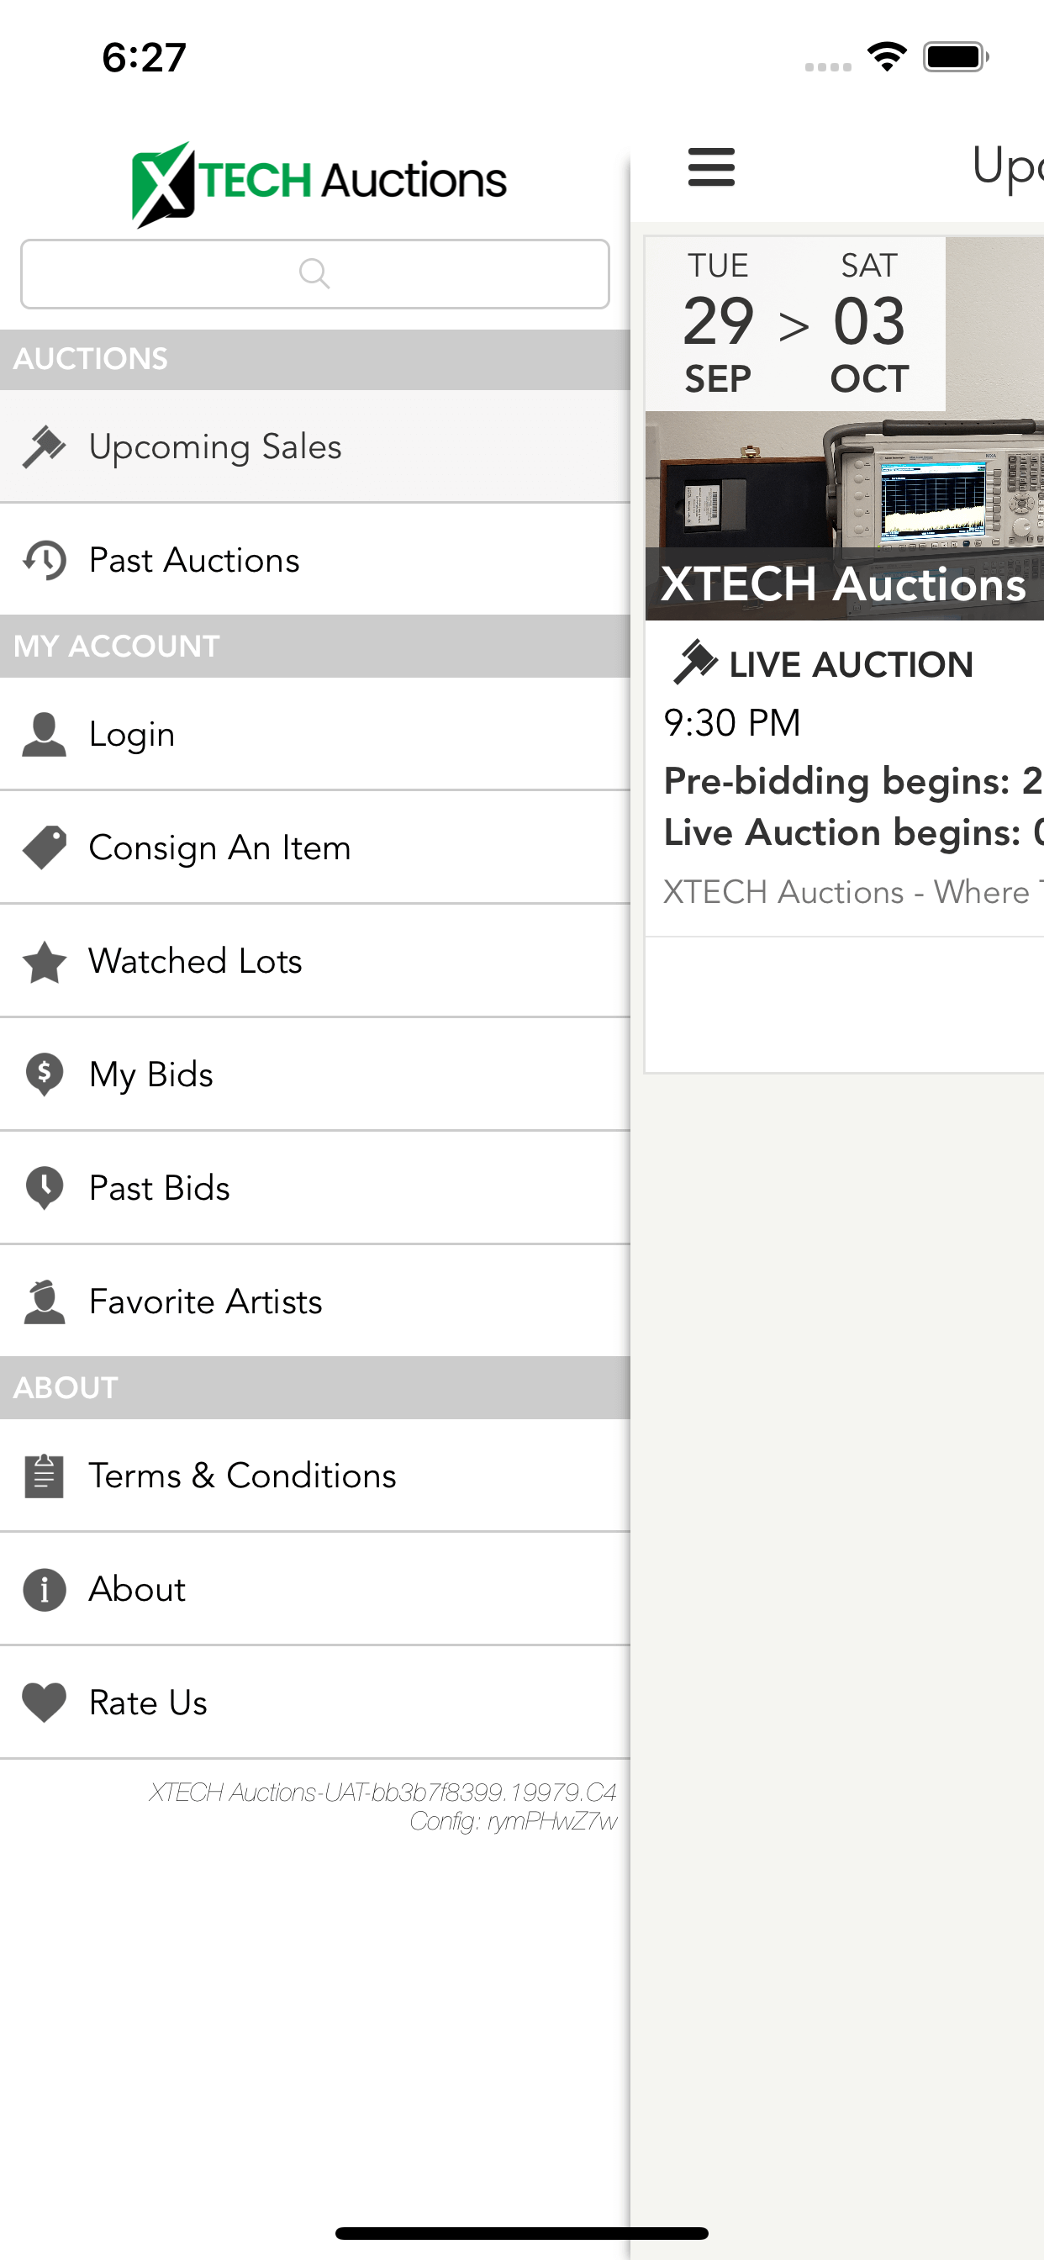Click the history clock icon for Past Auctions
Image resolution: width=1044 pixels, height=2260 pixels.
pyautogui.click(x=44, y=560)
